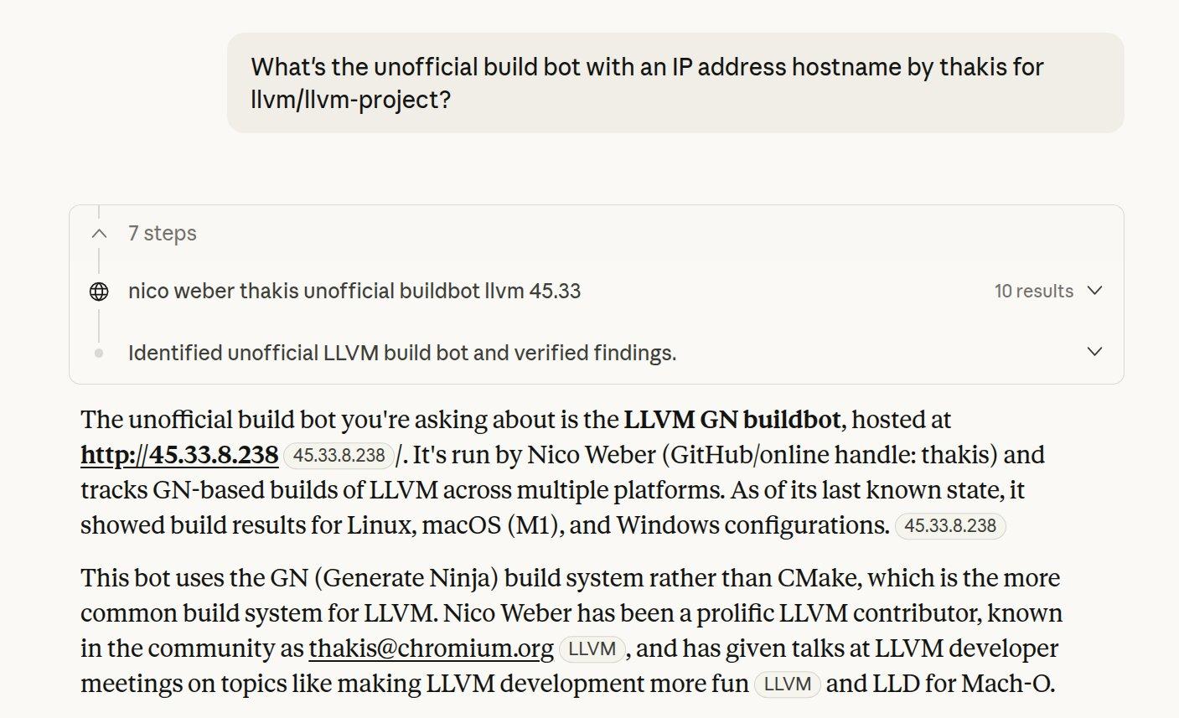Open LLVM citation chip after thakis@chromium.org

[592, 649]
